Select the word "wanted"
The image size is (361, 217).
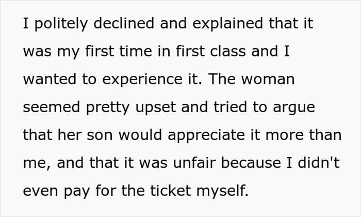(50, 79)
